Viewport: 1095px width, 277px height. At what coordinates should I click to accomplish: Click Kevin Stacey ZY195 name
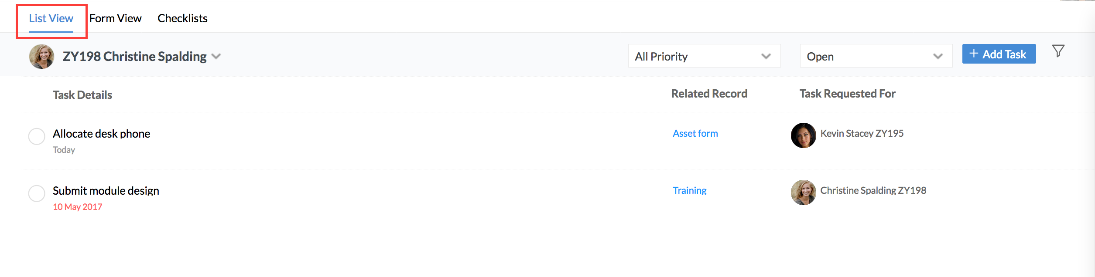coord(862,133)
